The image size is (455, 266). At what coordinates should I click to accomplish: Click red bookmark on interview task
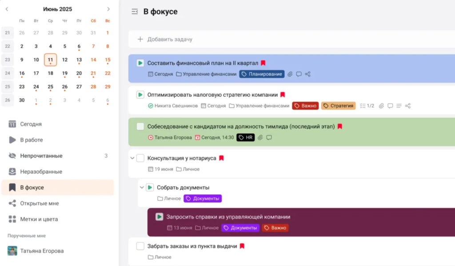click(x=340, y=126)
